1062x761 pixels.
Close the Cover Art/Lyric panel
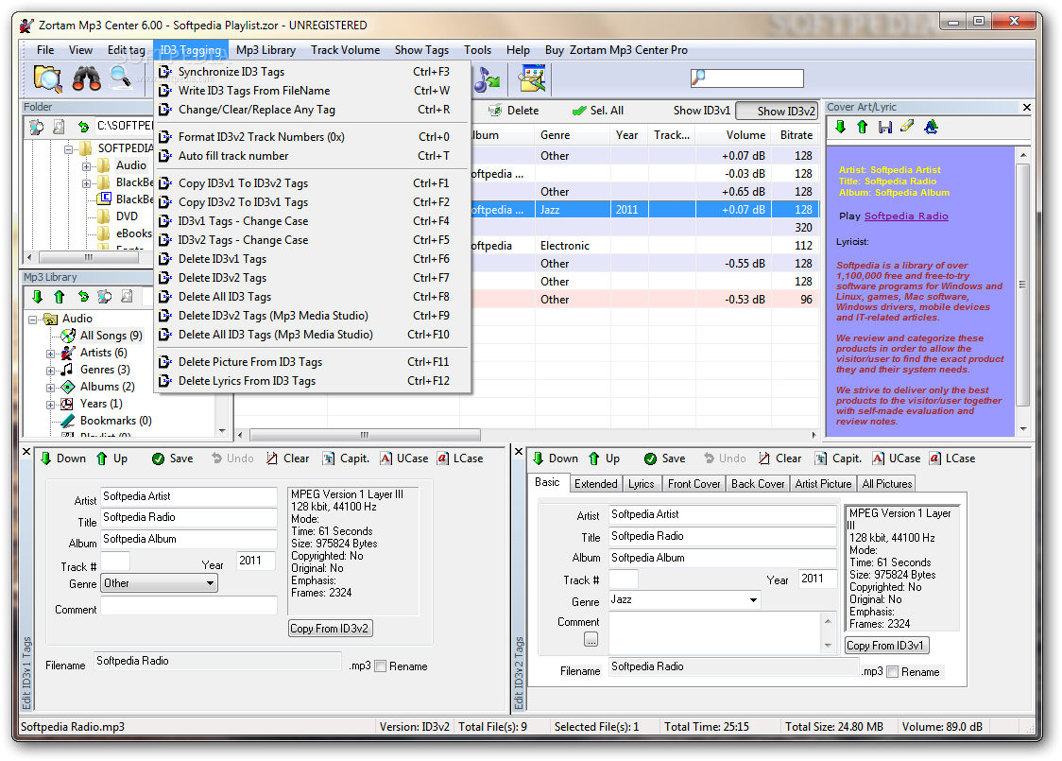(x=1026, y=107)
